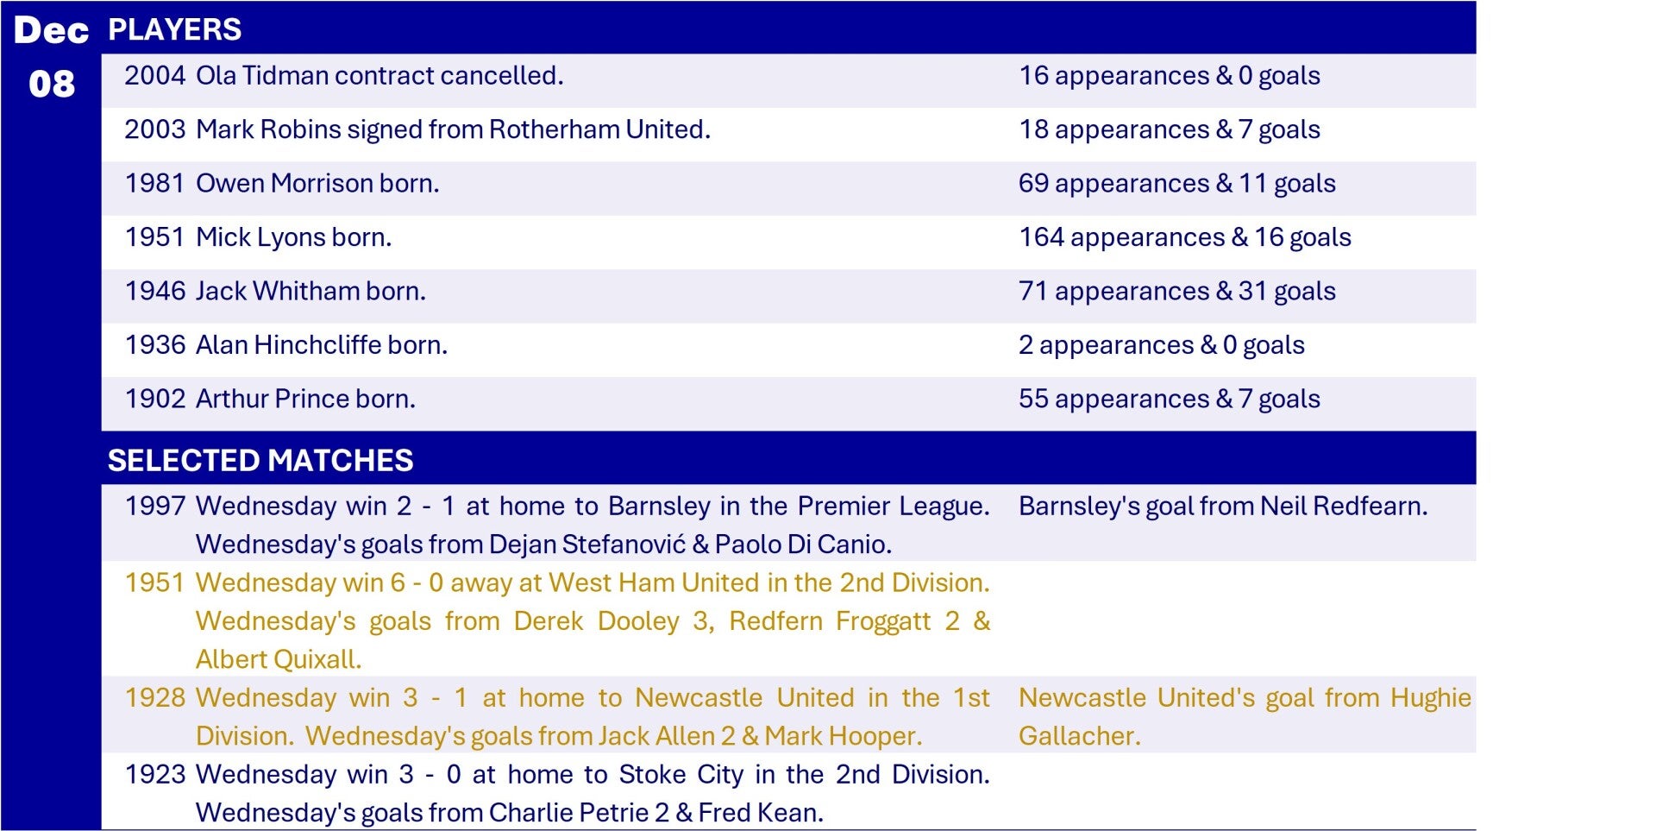Image resolution: width=1656 pixels, height=831 pixels.
Task: Click the 71 appearances & 31 goals text
Action: tap(1176, 292)
